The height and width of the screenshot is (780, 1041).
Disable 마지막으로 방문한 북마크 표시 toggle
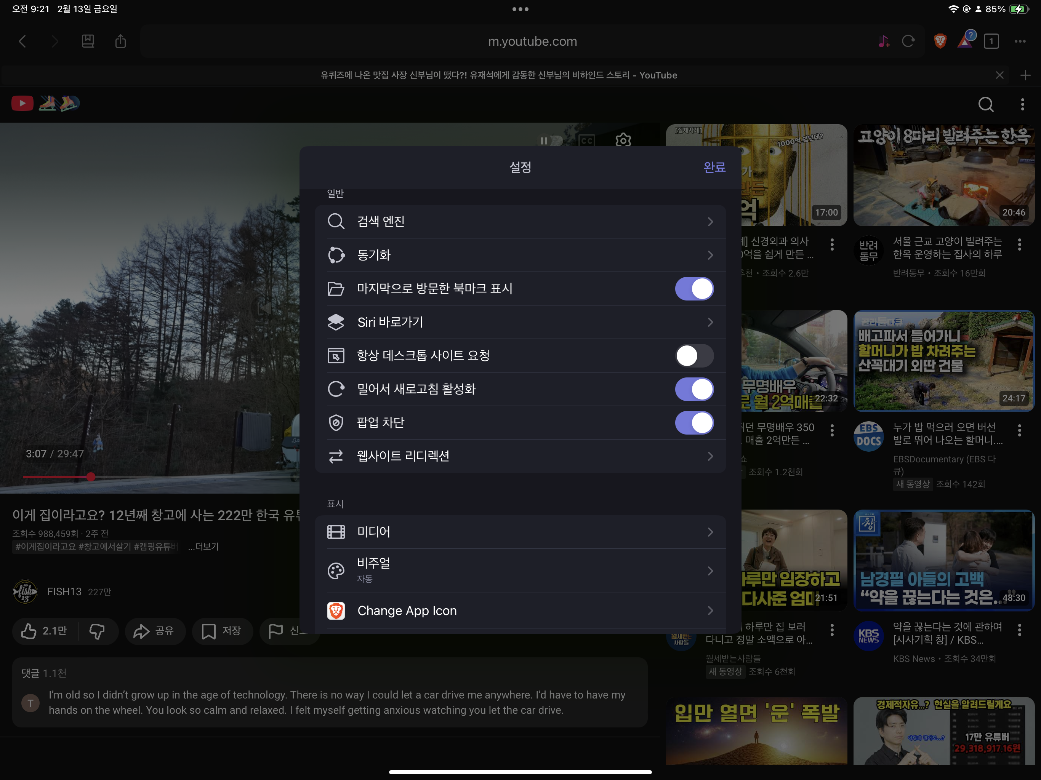(x=694, y=288)
